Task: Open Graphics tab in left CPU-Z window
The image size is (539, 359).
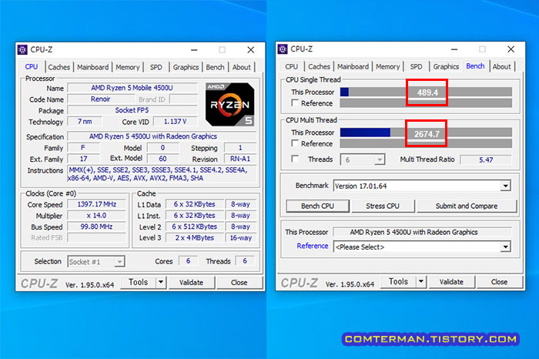Action: point(186,67)
